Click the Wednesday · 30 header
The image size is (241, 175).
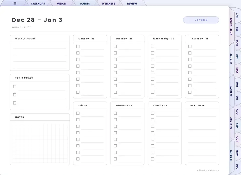coord(163,39)
